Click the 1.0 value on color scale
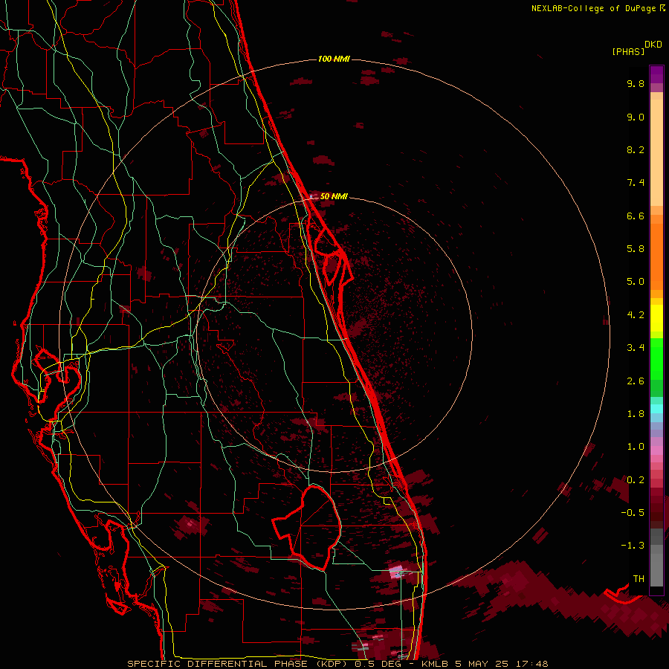This screenshot has height=669, width=669. click(636, 447)
